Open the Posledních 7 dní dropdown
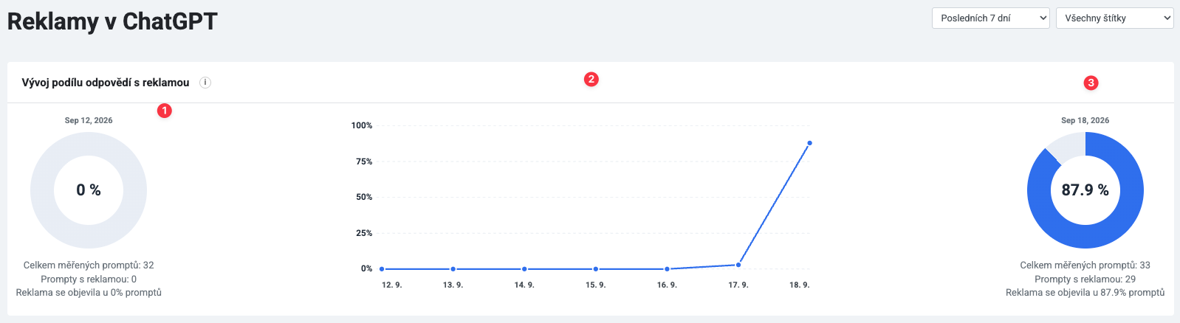 click(x=991, y=18)
